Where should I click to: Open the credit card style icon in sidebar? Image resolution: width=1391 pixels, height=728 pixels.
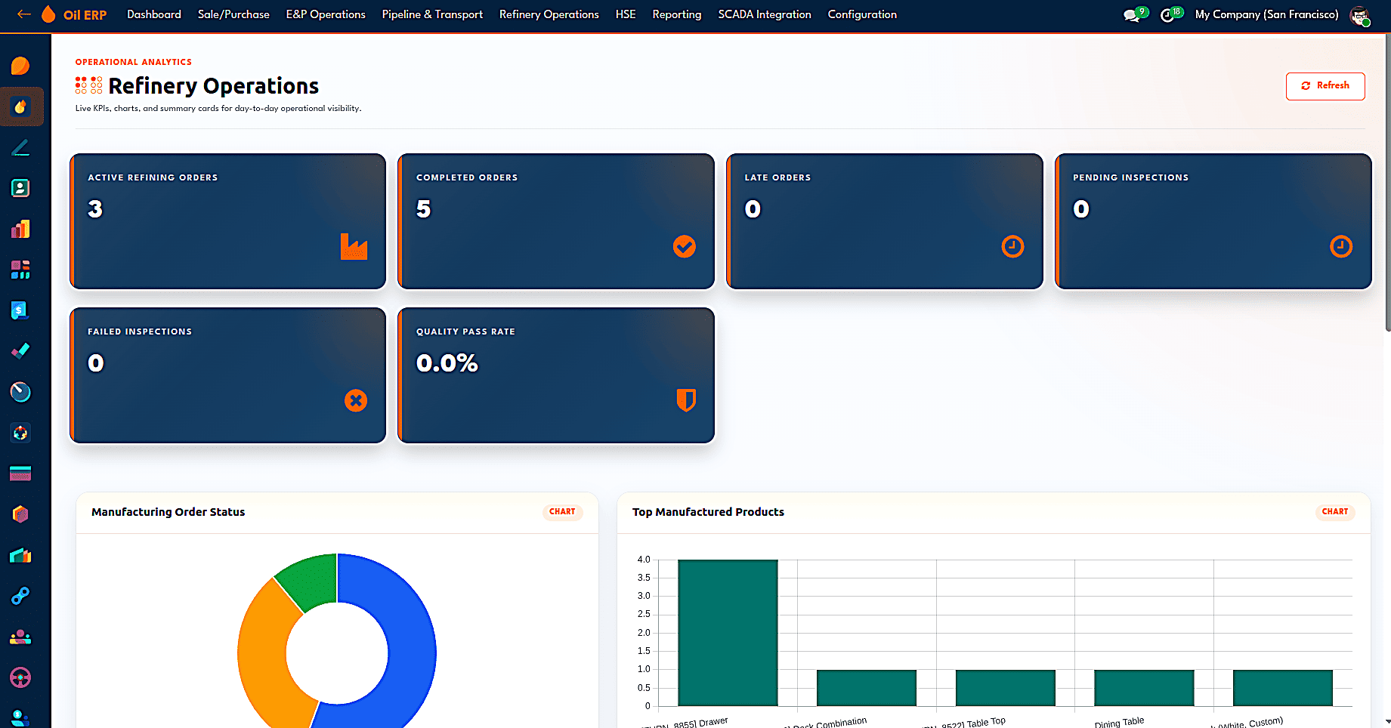pos(20,474)
